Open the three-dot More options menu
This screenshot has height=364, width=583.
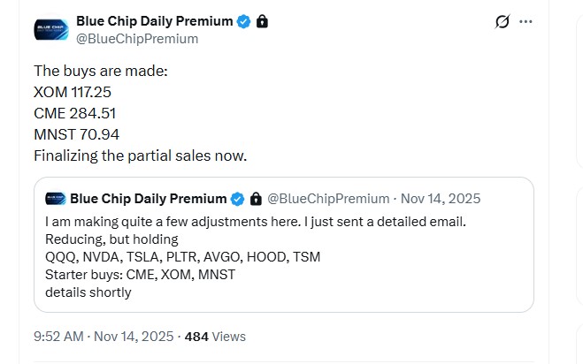tap(526, 21)
